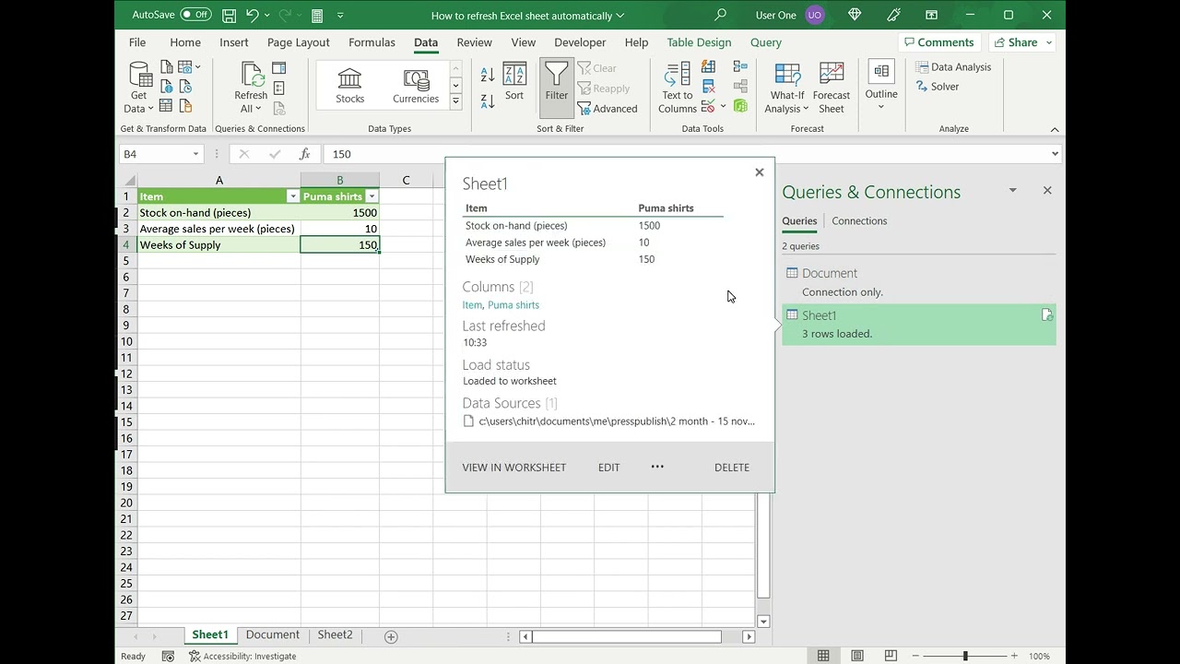Open Data Validation dropdown arrow

pyautogui.click(x=723, y=106)
